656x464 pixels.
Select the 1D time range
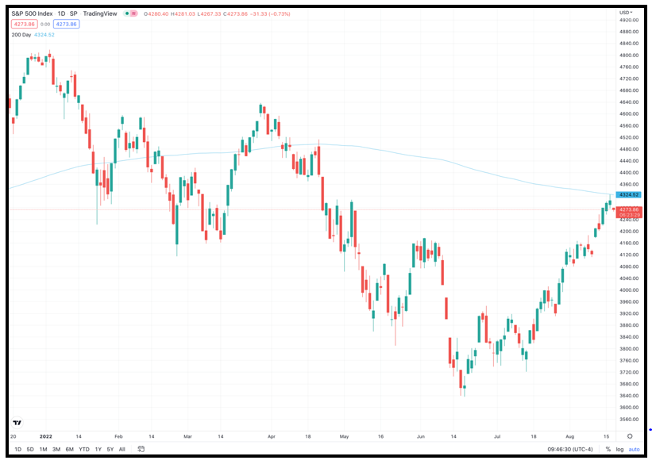point(18,449)
